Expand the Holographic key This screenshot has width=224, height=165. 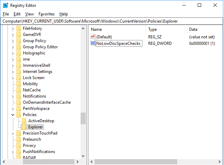coord(13,53)
